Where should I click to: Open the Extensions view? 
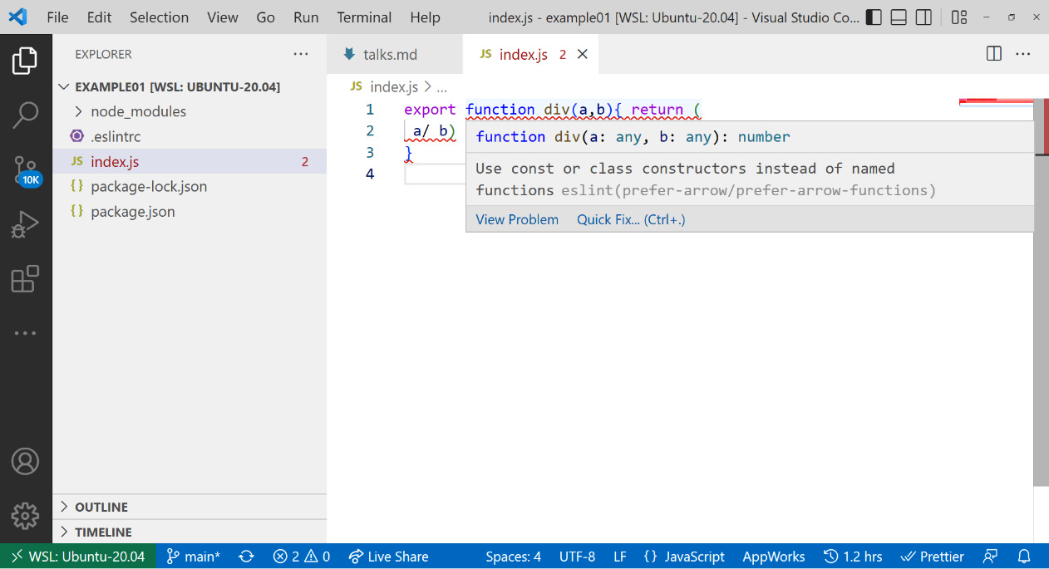26,279
